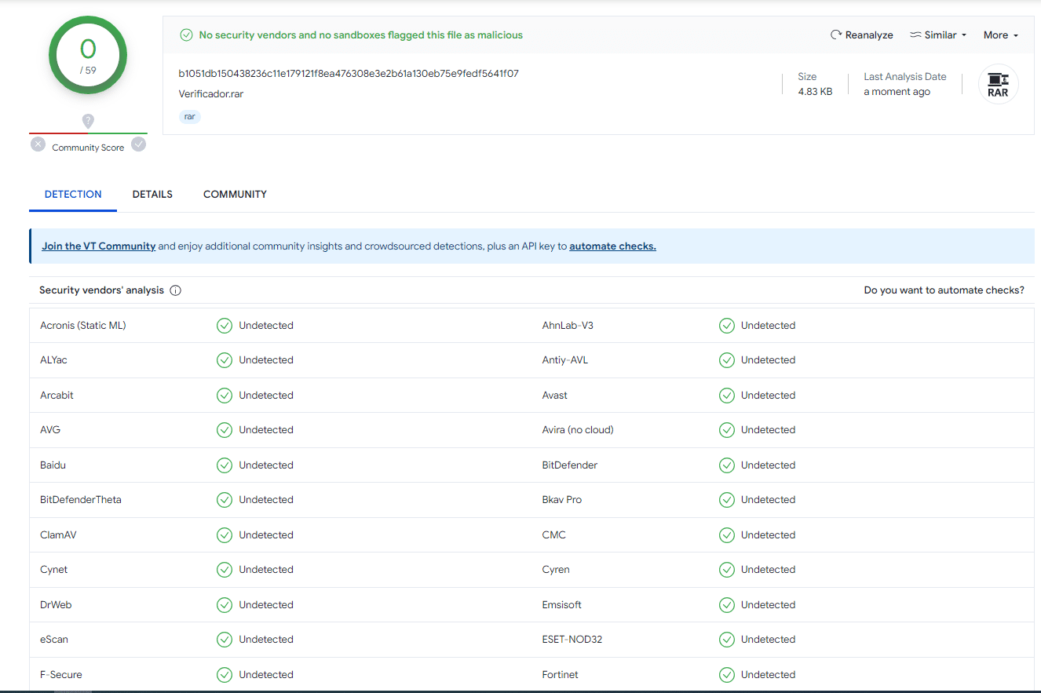Viewport: 1041px width, 693px height.
Task: Vote negative with the X community button
Action: [x=38, y=144]
